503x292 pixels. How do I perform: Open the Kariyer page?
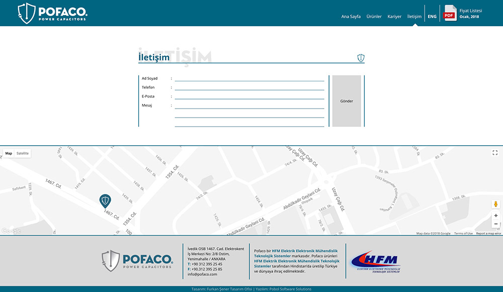point(394,17)
